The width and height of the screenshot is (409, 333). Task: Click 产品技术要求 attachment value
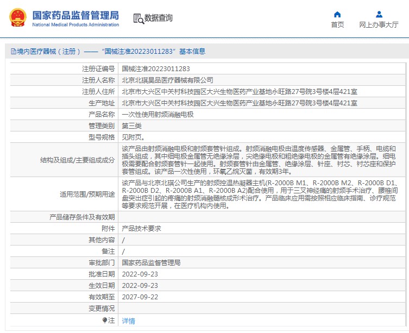click(x=141, y=229)
